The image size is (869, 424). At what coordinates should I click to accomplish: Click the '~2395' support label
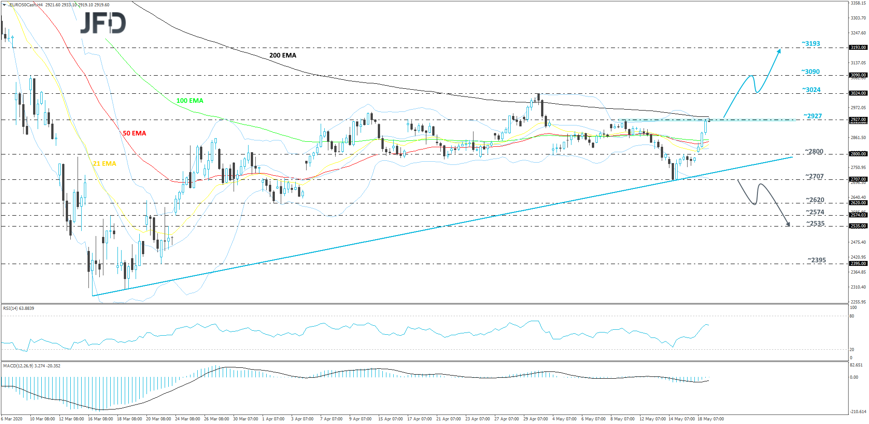click(x=816, y=260)
